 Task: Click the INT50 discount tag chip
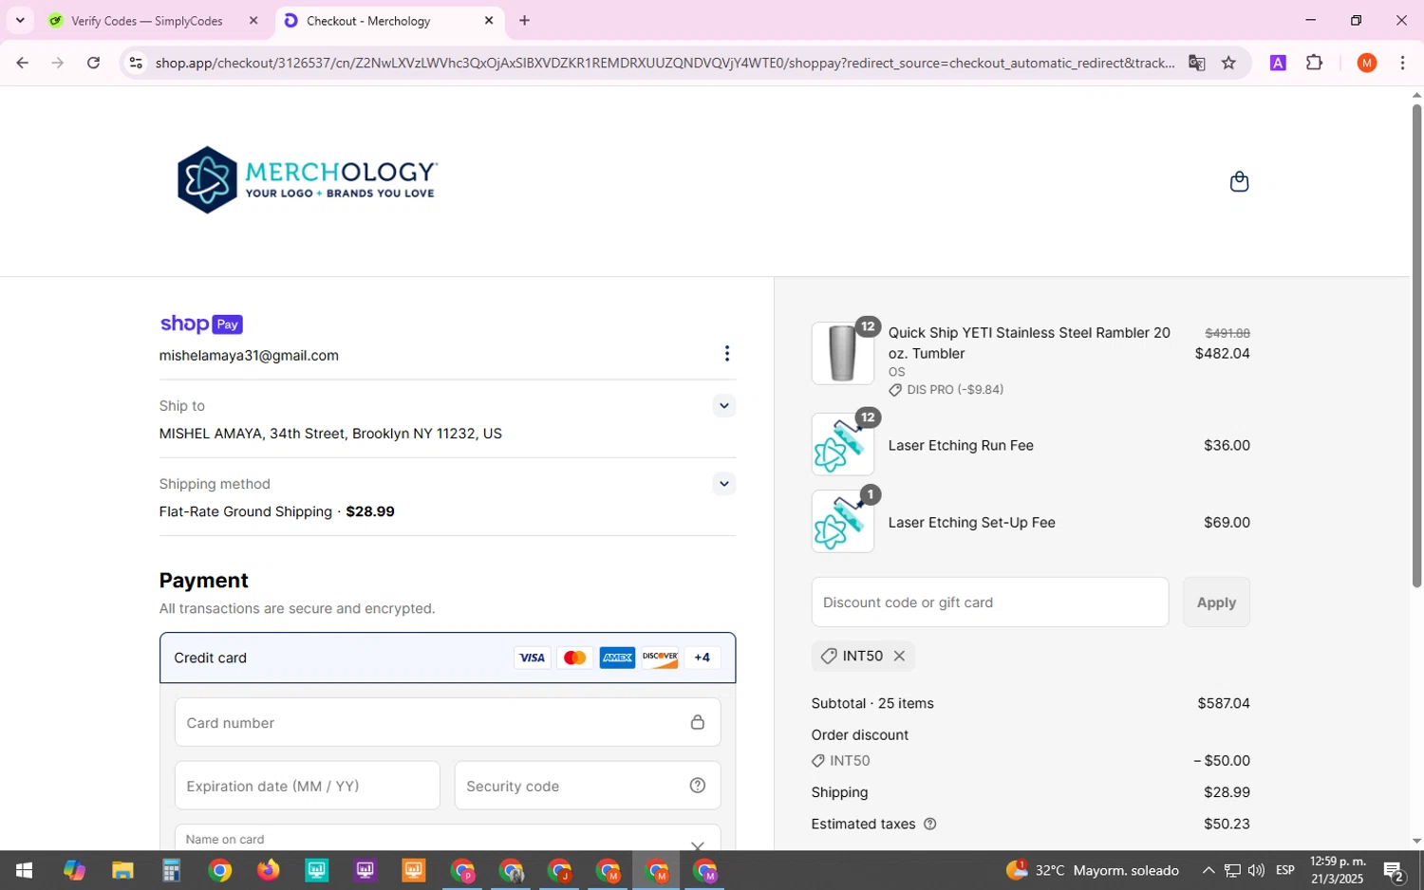862,656
